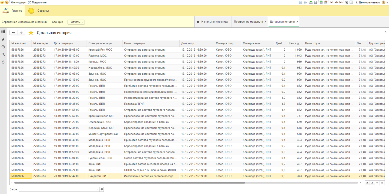The width and height of the screenshot is (389, 194).
Task: Sort by Наим. операции column header
Action: (x=151, y=43)
